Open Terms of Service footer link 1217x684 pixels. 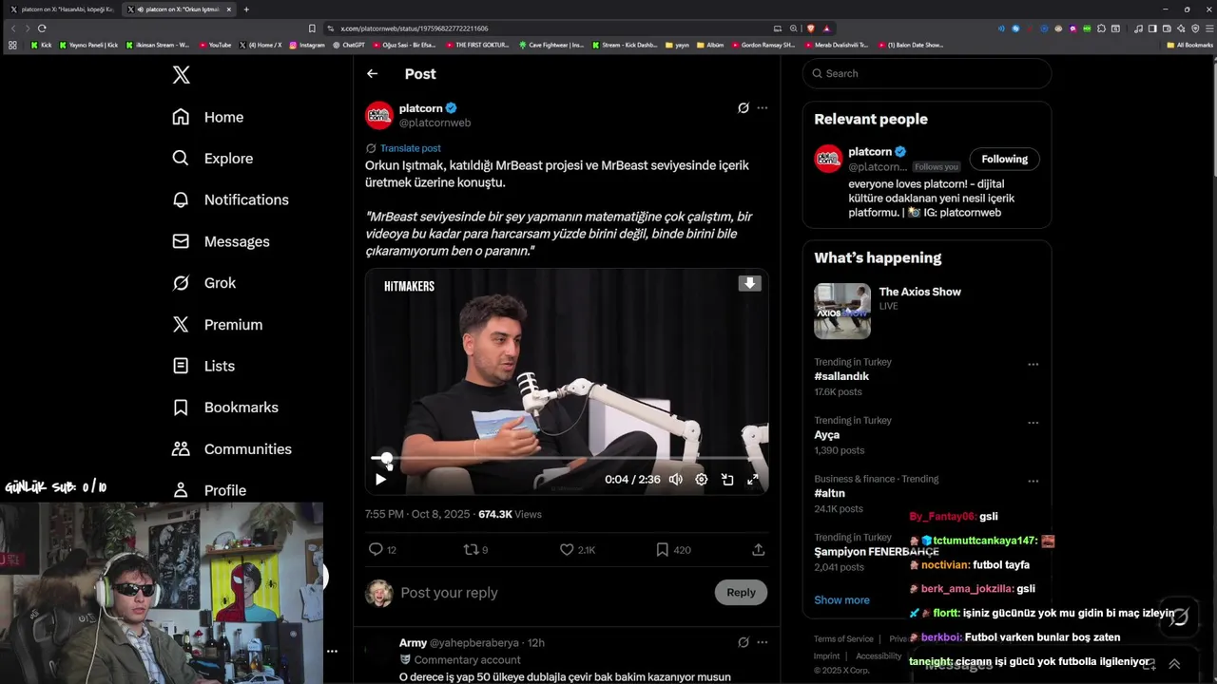pos(843,639)
